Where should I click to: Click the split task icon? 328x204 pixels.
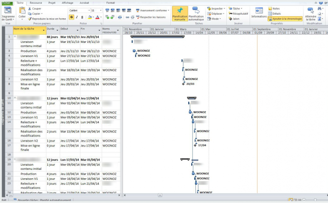click(x=120, y=17)
